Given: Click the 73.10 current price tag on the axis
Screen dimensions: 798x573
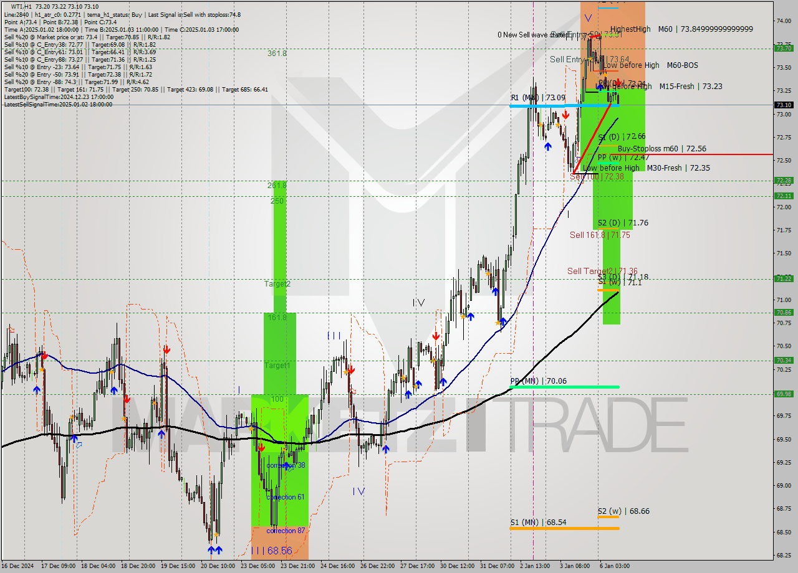Looking at the screenshot, I should [x=784, y=105].
